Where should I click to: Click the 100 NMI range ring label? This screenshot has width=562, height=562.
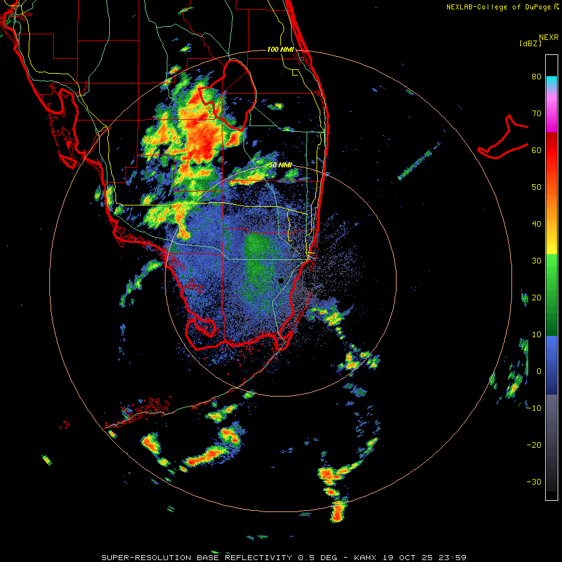click(280, 49)
